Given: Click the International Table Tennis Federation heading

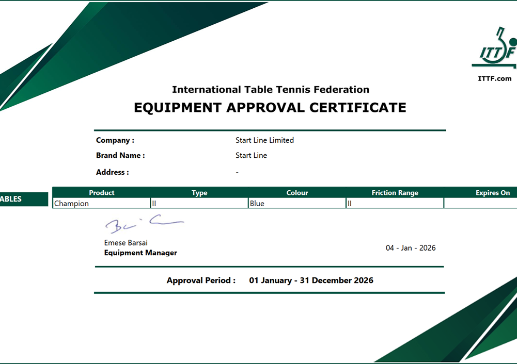Looking at the screenshot, I should [x=270, y=90].
